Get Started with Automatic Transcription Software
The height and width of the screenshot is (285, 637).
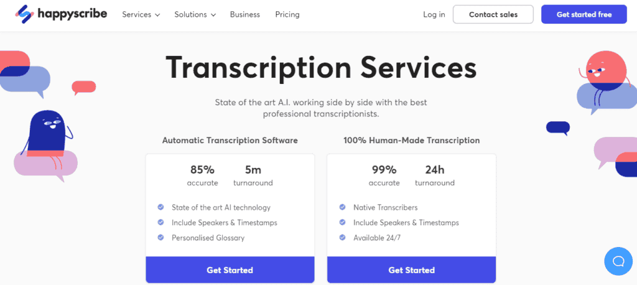[x=230, y=270]
